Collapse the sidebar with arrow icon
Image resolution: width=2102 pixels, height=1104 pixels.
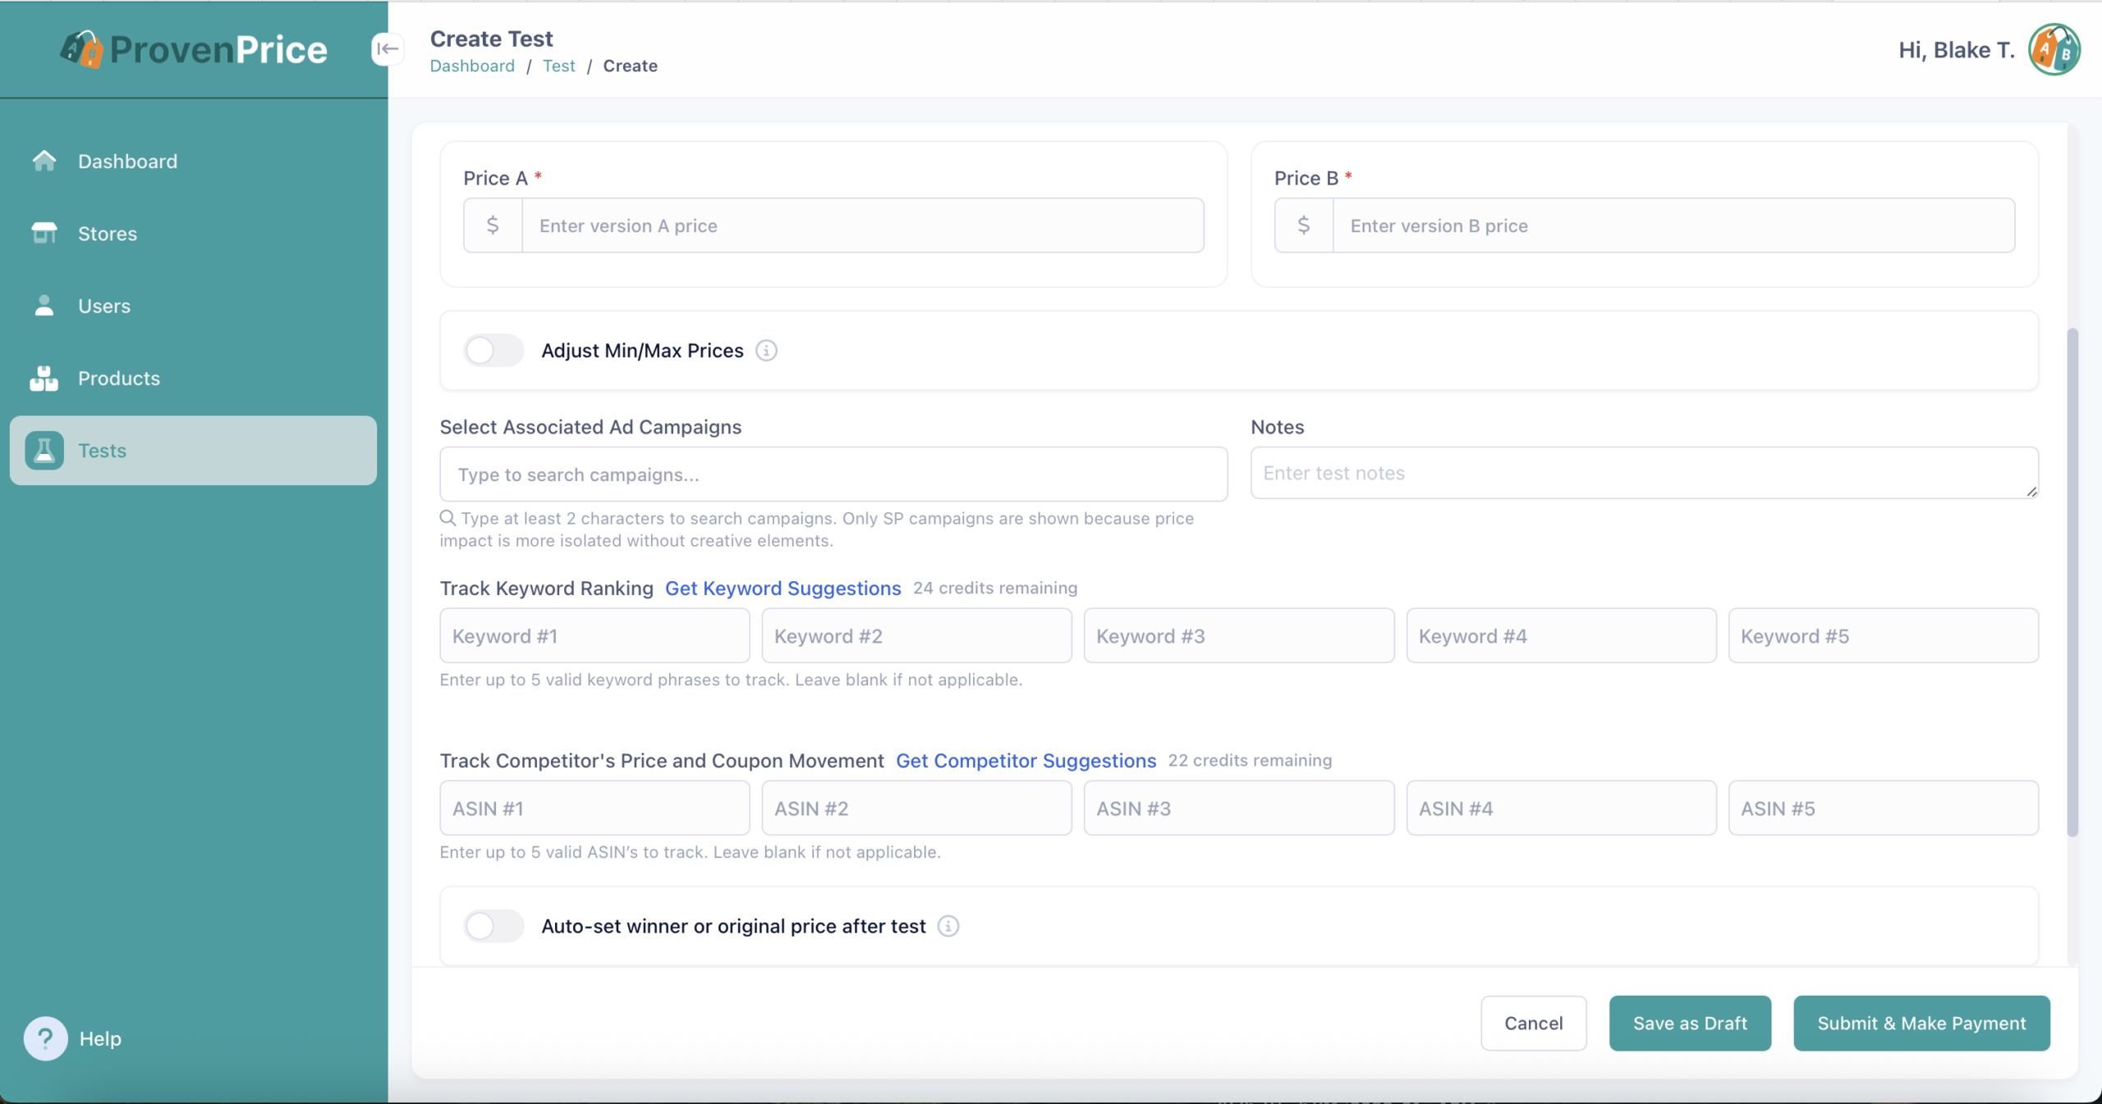tap(387, 49)
